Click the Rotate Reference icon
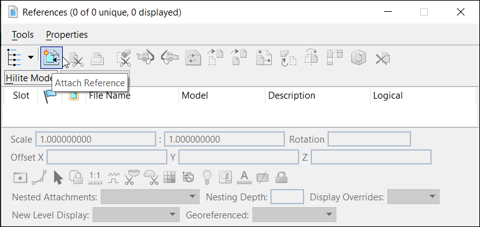Image resolution: width=480 pixels, height=227 pixels. [288, 58]
